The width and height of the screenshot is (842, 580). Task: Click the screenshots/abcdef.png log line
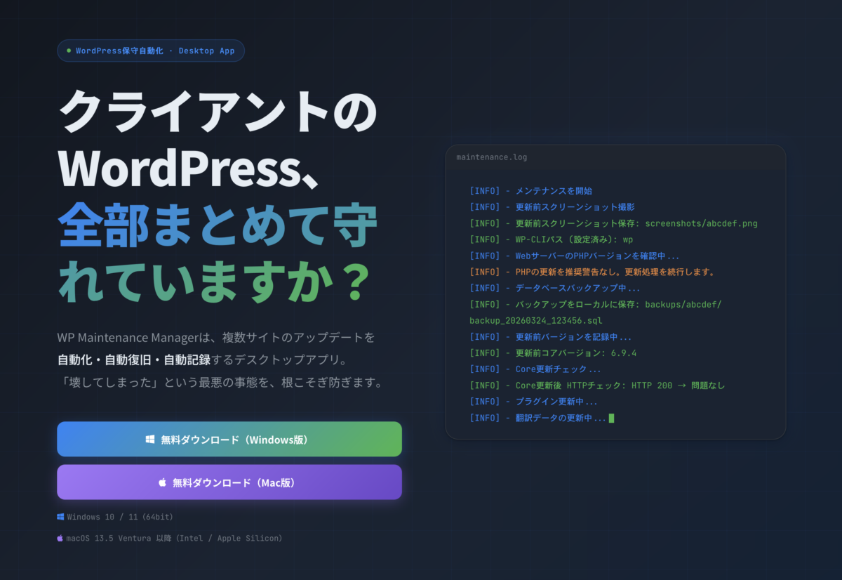click(x=613, y=224)
